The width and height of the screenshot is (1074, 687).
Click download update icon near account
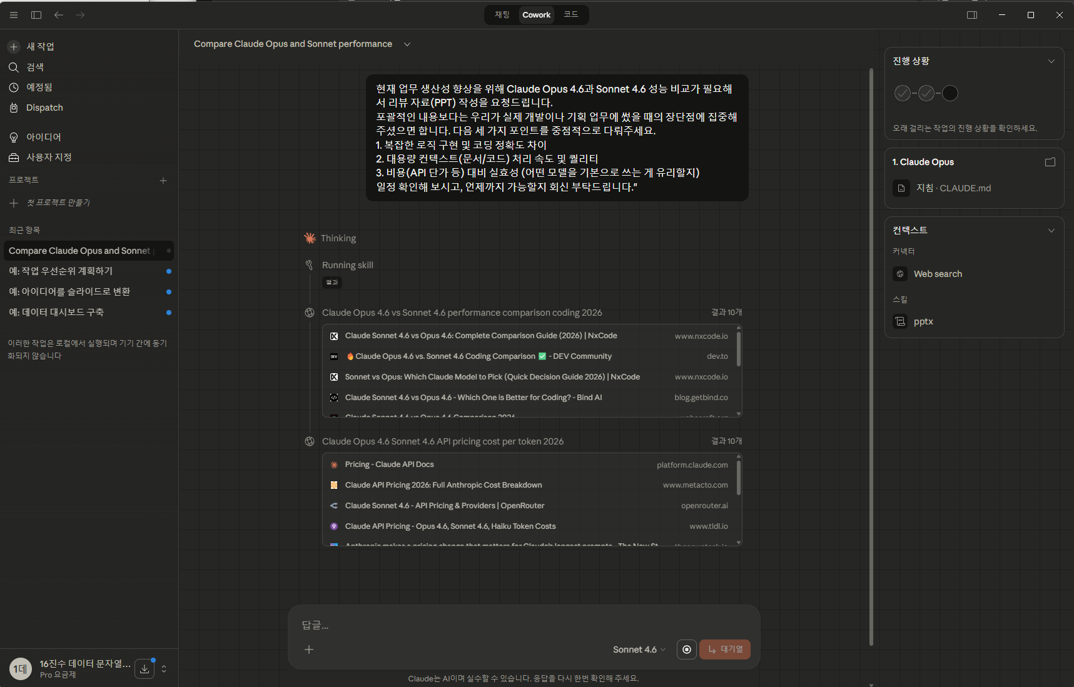point(144,669)
